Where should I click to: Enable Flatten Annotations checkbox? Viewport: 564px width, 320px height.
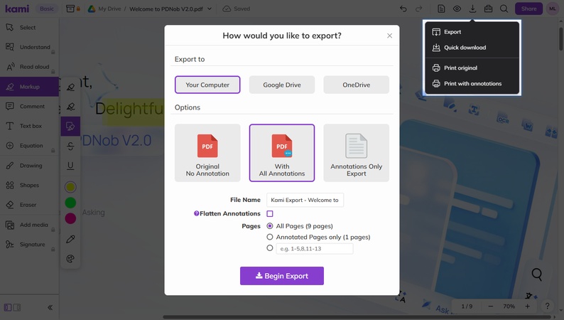pos(270,214)
